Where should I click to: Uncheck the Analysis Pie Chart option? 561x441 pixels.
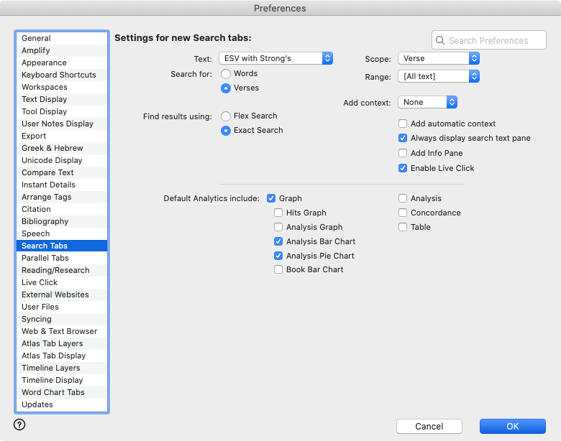[x=278, y=256]
